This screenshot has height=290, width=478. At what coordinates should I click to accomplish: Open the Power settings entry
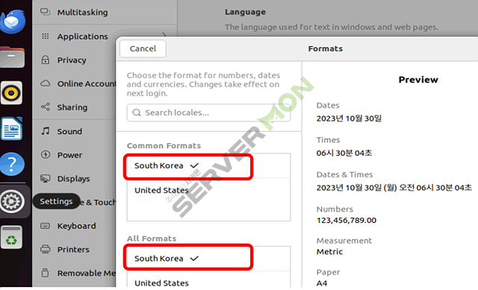click(x=75, y=155)
